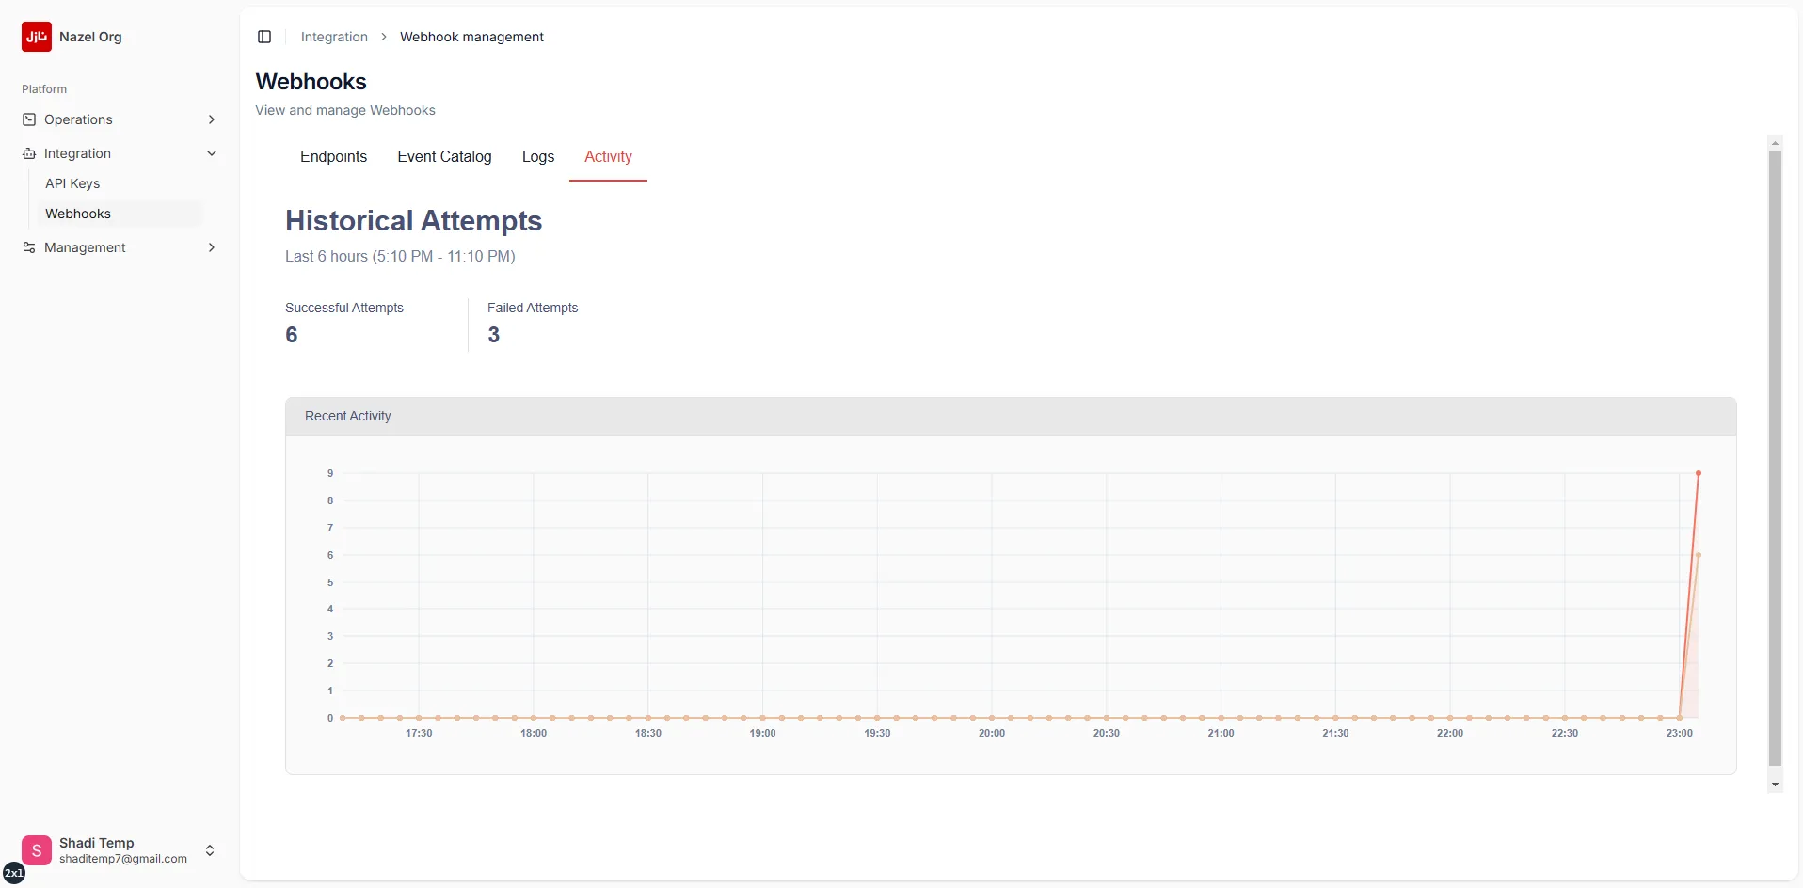Expand the Operations section

coord(211,119)
